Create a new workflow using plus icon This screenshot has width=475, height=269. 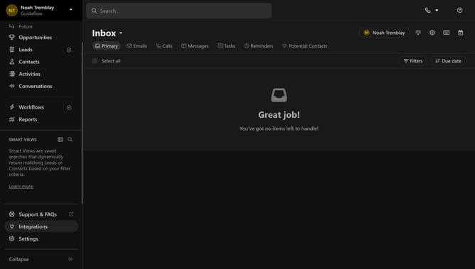tap(69, 107)
